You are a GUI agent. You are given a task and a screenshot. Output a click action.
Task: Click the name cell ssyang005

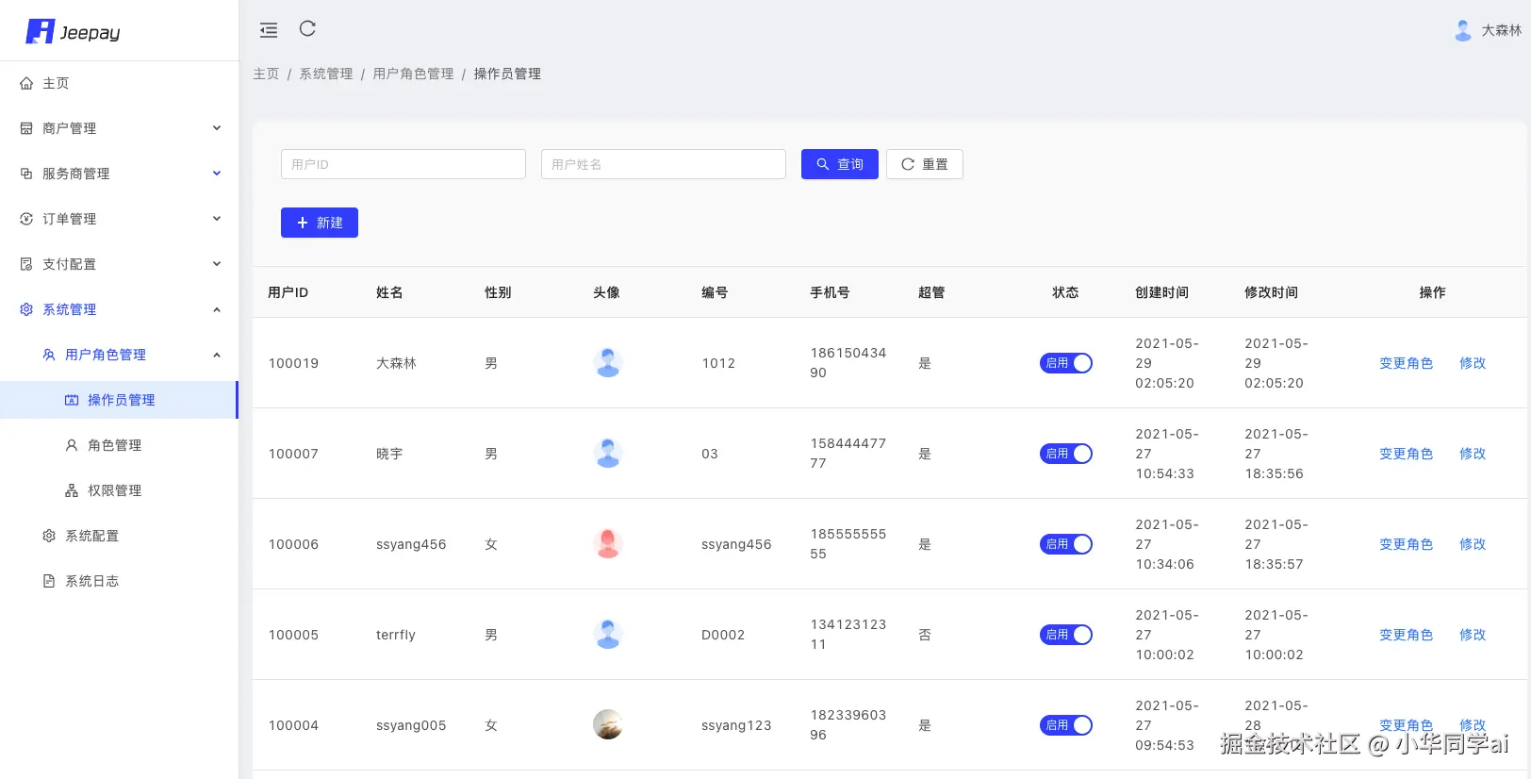411,725
